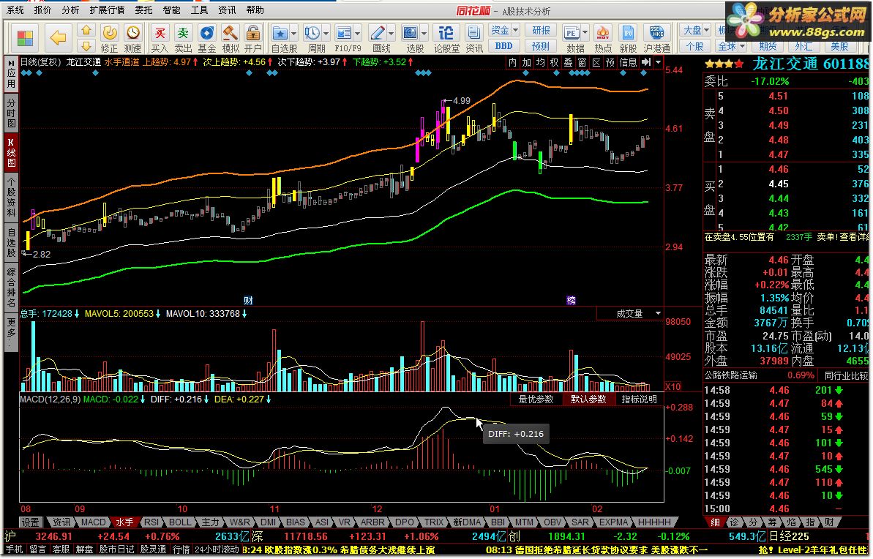Expand the 全球 dropdown arrow
The height and width of the screenshot is (559, 873).
[x=742, y=46]
